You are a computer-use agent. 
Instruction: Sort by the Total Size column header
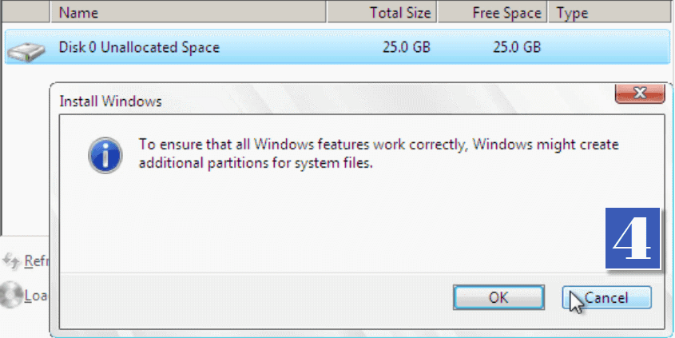[382, 13]
